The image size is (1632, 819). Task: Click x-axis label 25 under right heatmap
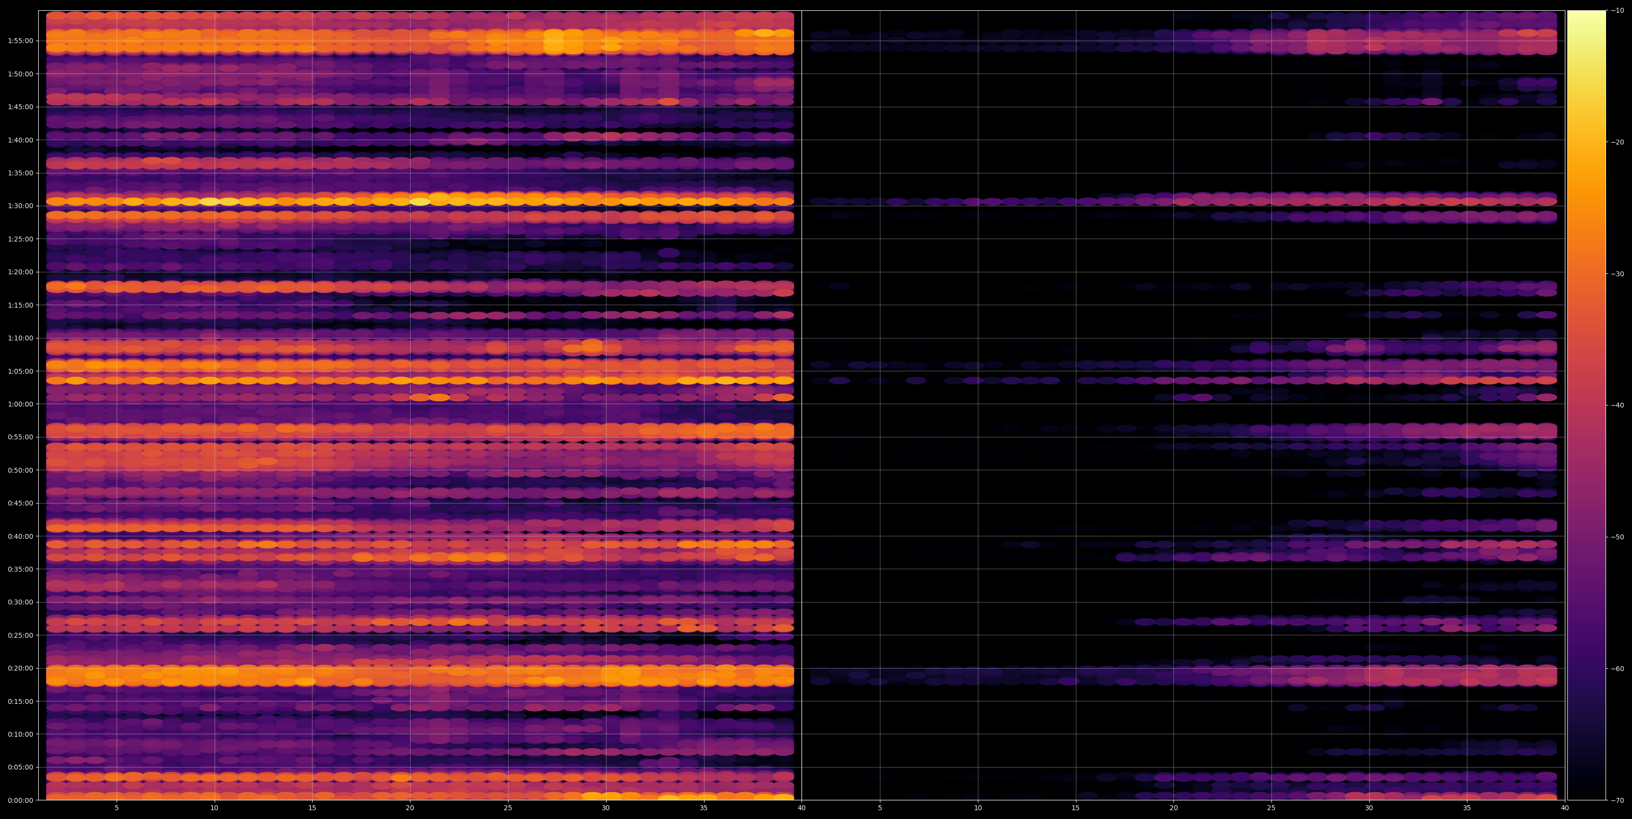click(1271, 808)
